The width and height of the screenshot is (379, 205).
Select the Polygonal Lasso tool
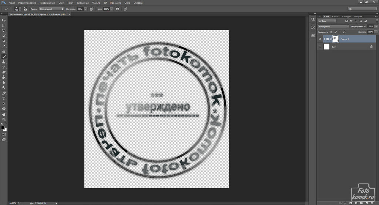[x=4, y=31]
